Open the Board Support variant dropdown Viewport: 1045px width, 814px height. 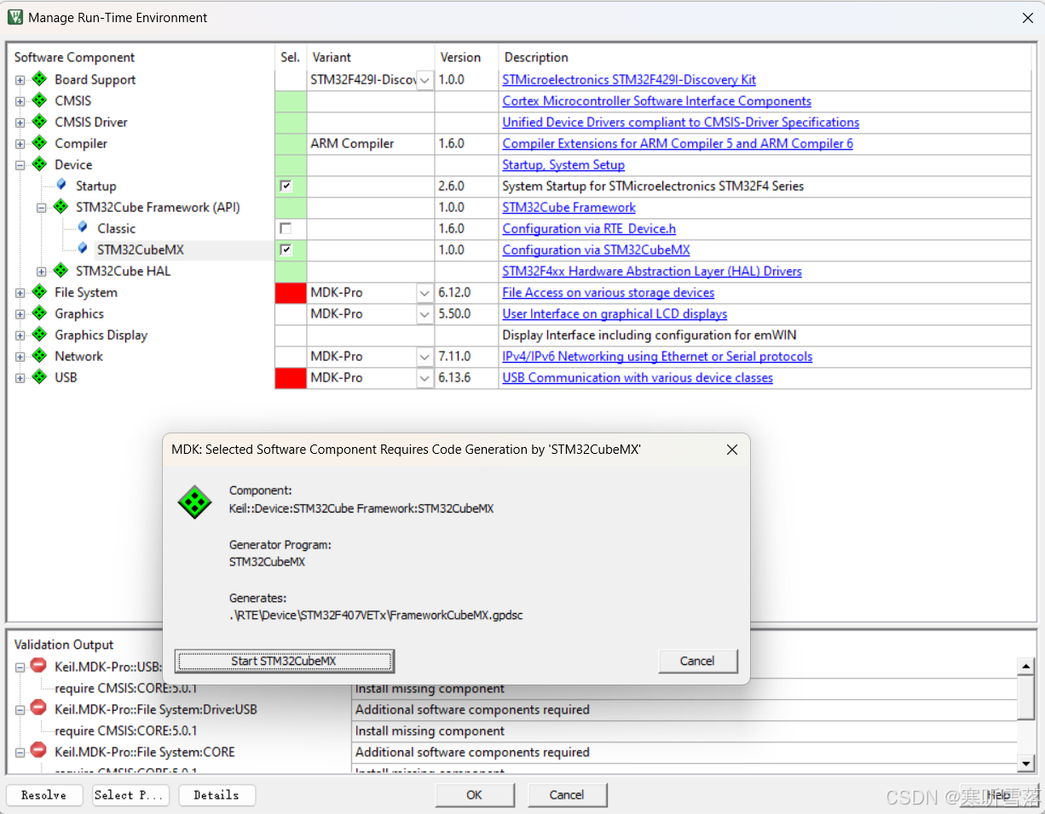[x=424, y=80]
